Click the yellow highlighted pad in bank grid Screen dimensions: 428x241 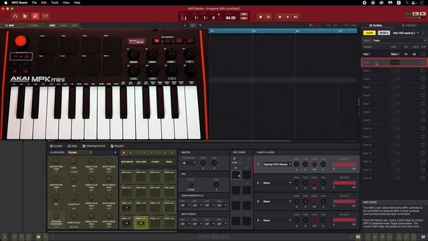coord(141,223)
